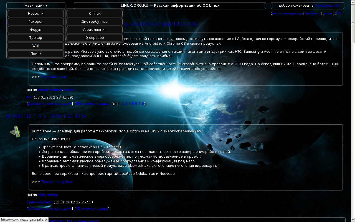Open Галерея in the navigation menu

pos(36,22)
